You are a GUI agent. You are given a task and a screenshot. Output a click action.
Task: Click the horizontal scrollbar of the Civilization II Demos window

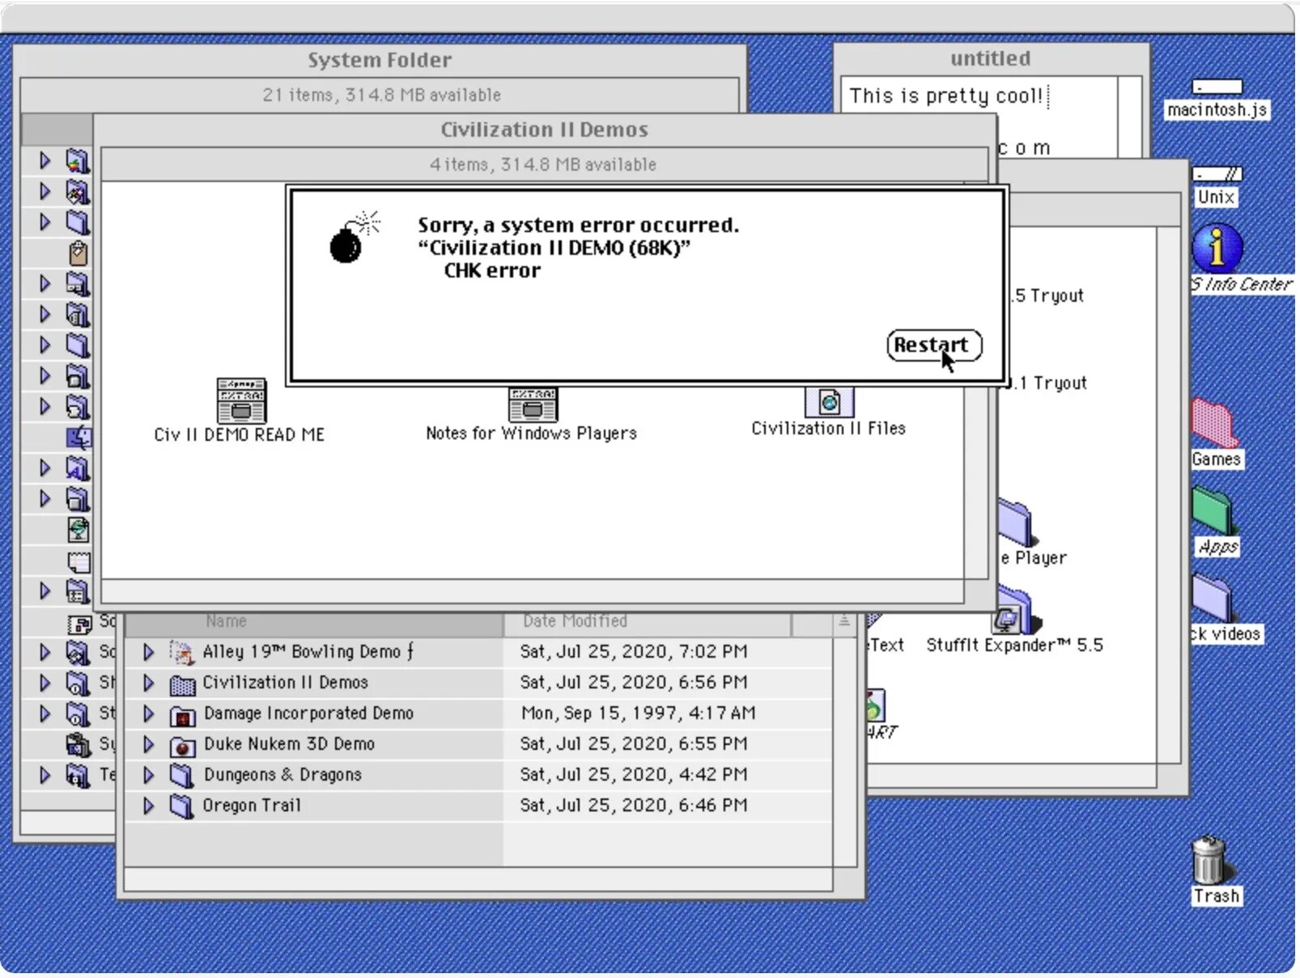click(x=532, y=591)
